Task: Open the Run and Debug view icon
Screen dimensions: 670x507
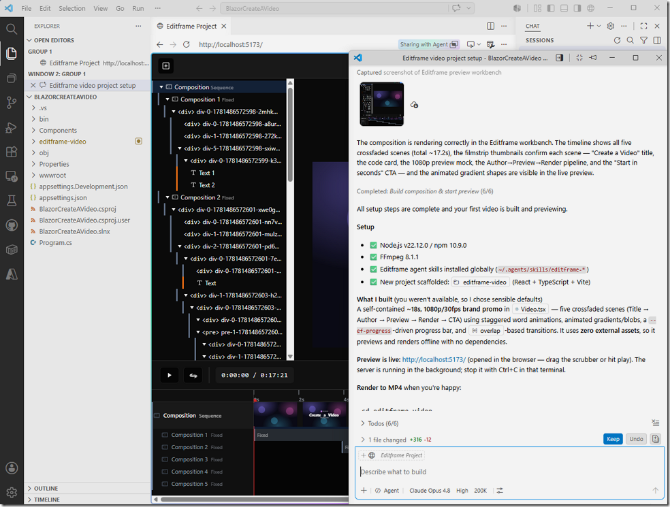Action: (x=12, y=127)
